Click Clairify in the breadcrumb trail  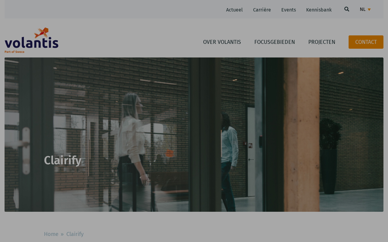[x=75, y=234]
